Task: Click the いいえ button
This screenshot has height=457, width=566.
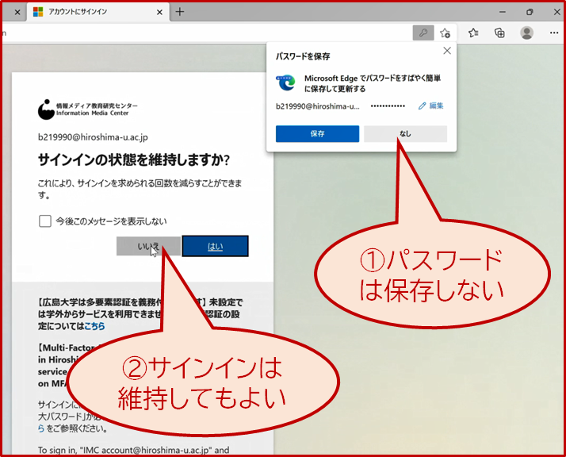Action: point(148,247)
